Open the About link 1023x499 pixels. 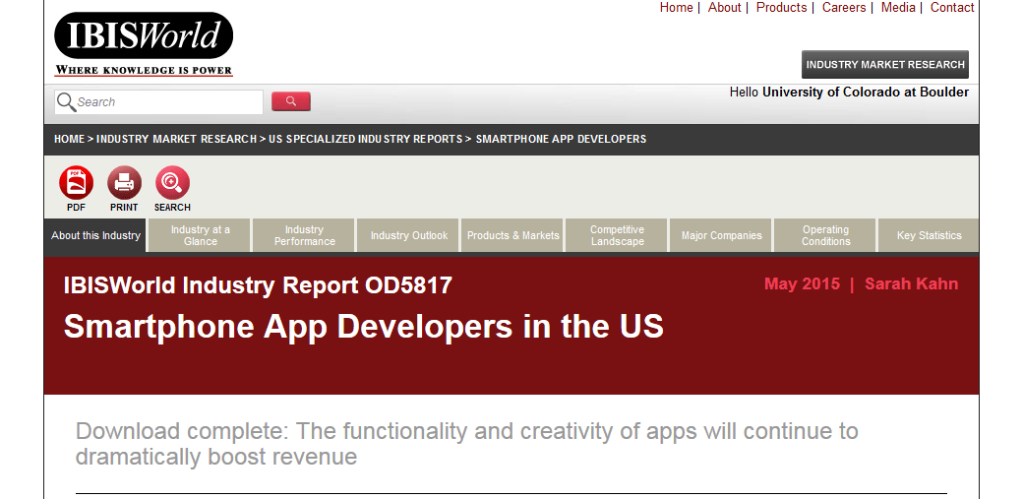(x=724, y=7)
